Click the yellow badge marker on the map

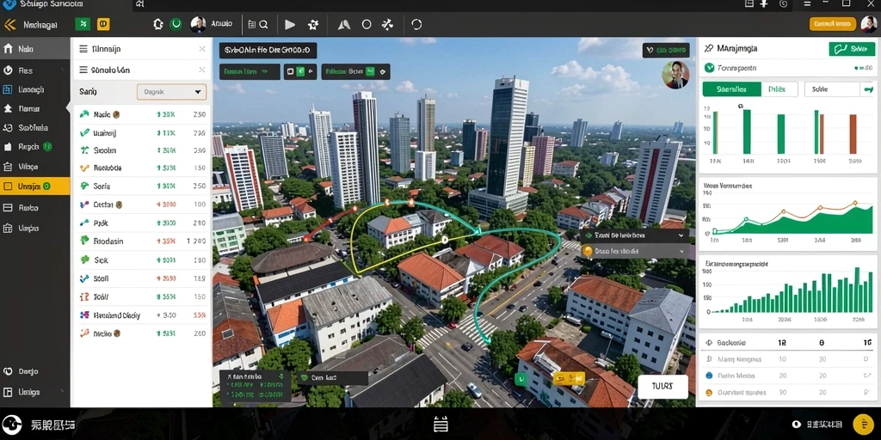pos(570,378)
